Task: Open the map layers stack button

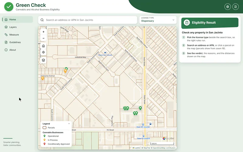Action: [x=43, y=60]
